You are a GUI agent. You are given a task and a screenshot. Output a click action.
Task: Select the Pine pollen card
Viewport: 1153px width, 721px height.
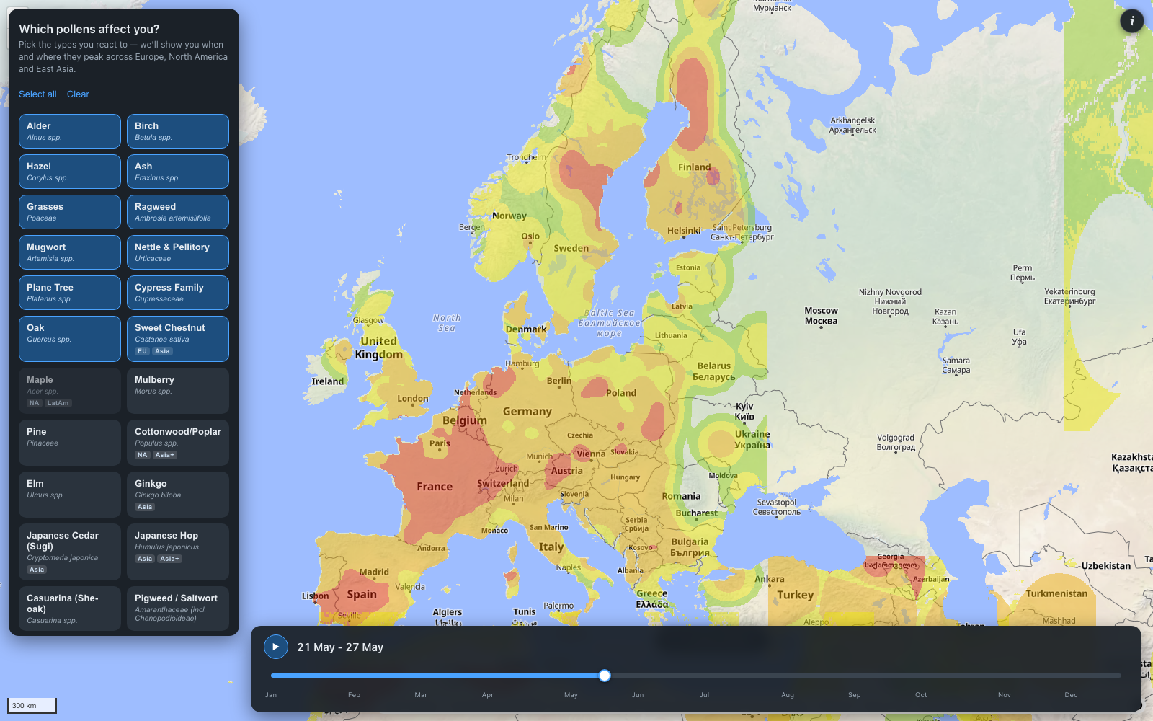coord(70,443)
